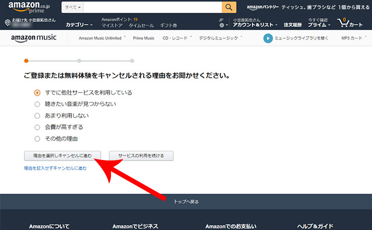
Task: Select 会費が高すぎる radio option
Action: [x=37, y=127]
